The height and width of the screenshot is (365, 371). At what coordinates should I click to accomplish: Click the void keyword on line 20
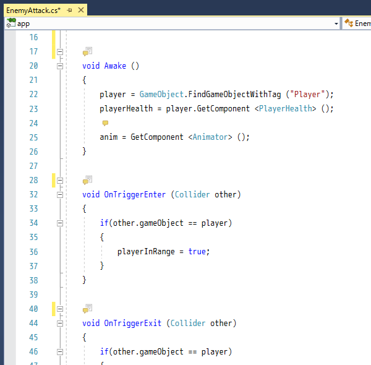pos(91,66)
